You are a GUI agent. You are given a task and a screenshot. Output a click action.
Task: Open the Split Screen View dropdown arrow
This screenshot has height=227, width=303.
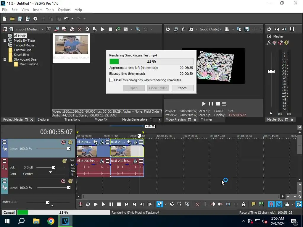197,29
